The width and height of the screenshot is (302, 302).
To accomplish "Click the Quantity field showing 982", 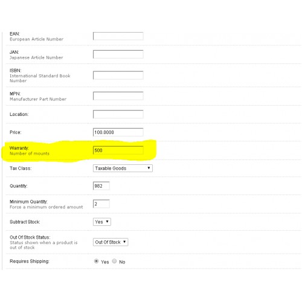I will coord(101,186).
